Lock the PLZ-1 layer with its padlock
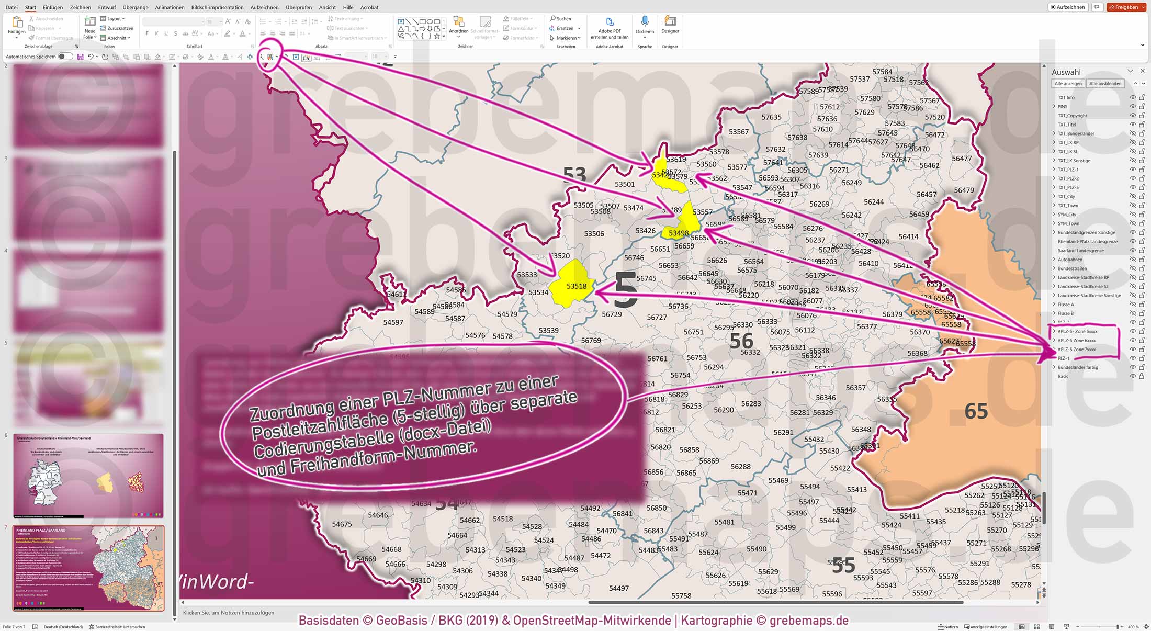This screenshot has width=1151, height=631. pyautogui.click(x=1141, y=358)
